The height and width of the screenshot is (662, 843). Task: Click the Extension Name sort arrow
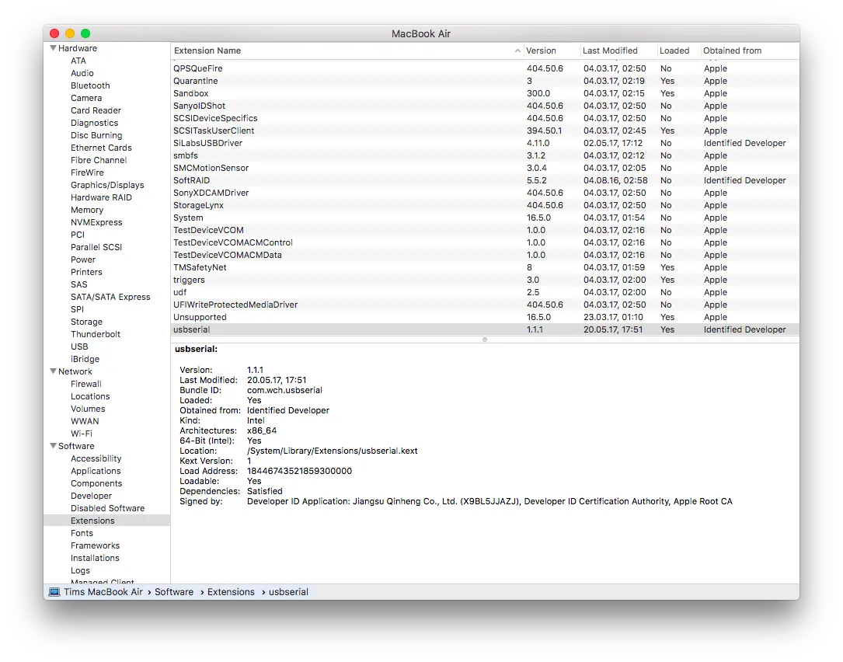coord(517,51)
